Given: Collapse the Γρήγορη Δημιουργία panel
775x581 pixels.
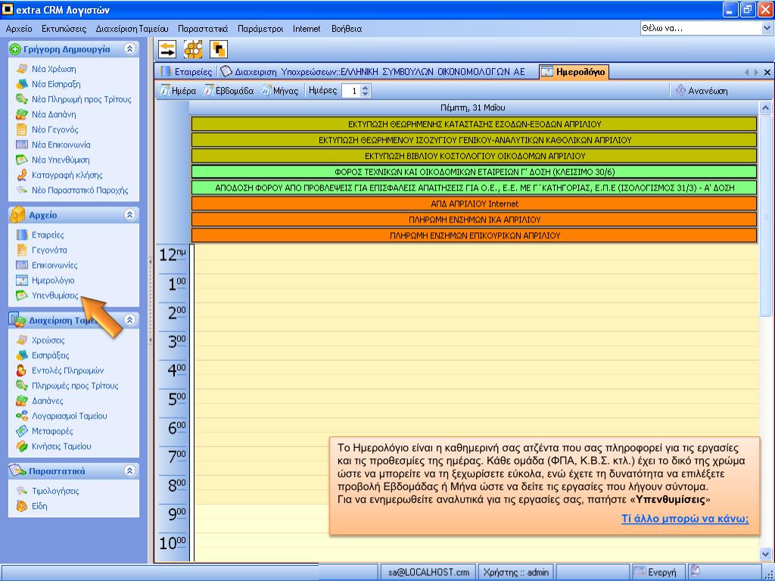Looking at the screenshot, I should [129, 49].
